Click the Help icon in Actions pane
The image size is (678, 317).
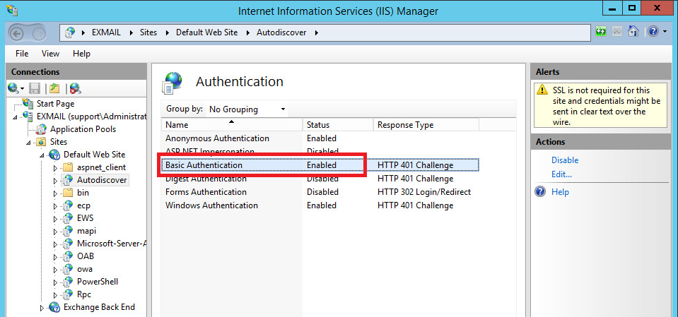click(x=540, y=192)
